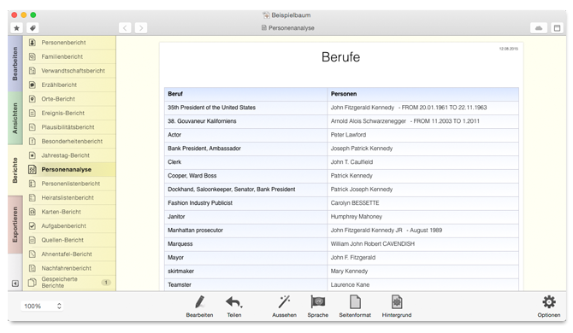Click the 'Bank President, Ambassador' cell
The width and height of the screenshot is (573, 333).
(246, 149)
